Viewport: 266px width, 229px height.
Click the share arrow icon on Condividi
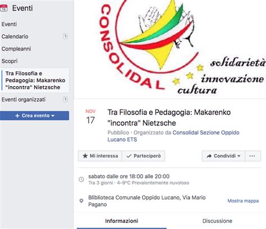(209, 156)
